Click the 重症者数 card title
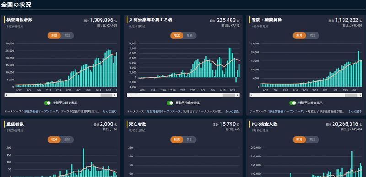Viewport: 366px width, 177px height. tap(15, 124)
